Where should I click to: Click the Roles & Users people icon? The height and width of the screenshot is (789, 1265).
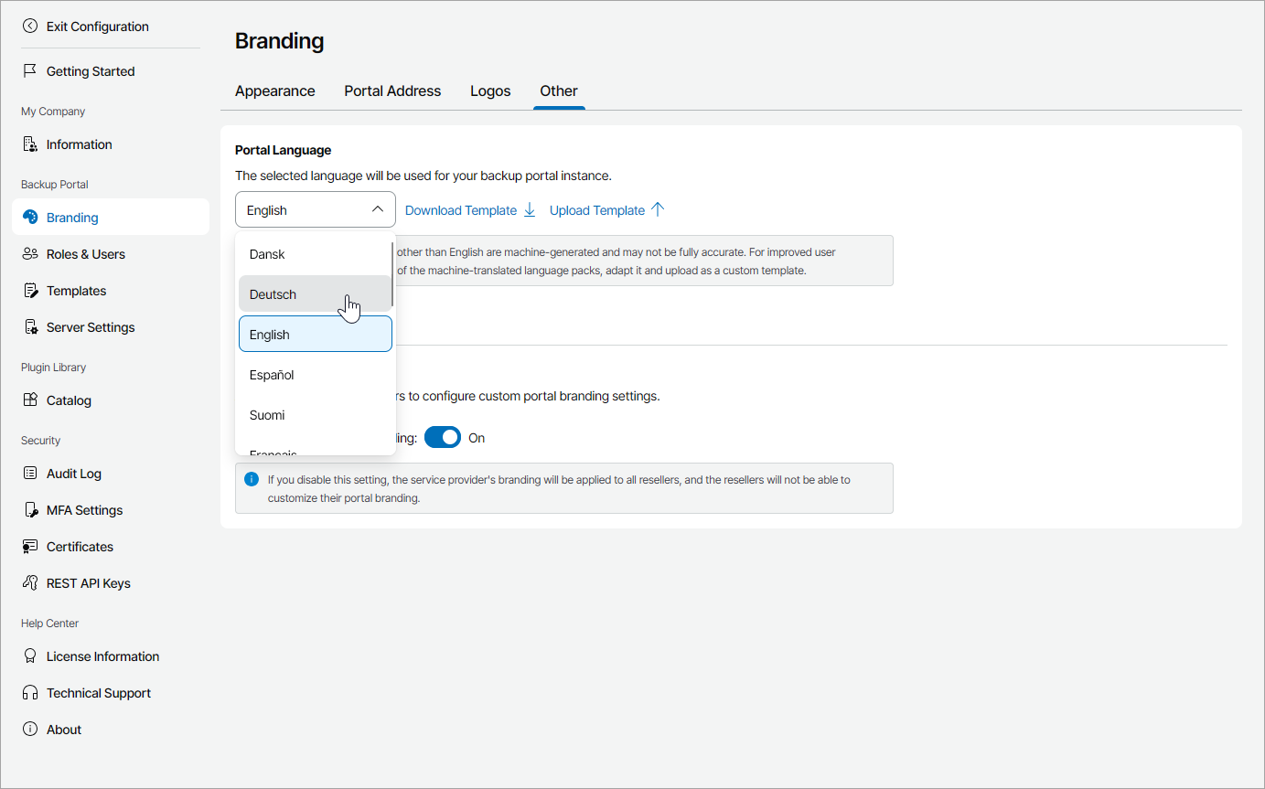coord(30,254)
